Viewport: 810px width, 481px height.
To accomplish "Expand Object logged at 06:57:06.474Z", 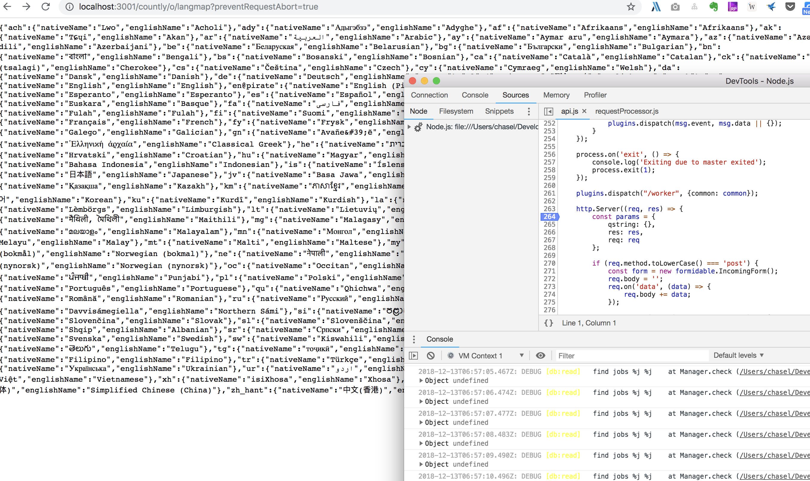I will 421,402.
